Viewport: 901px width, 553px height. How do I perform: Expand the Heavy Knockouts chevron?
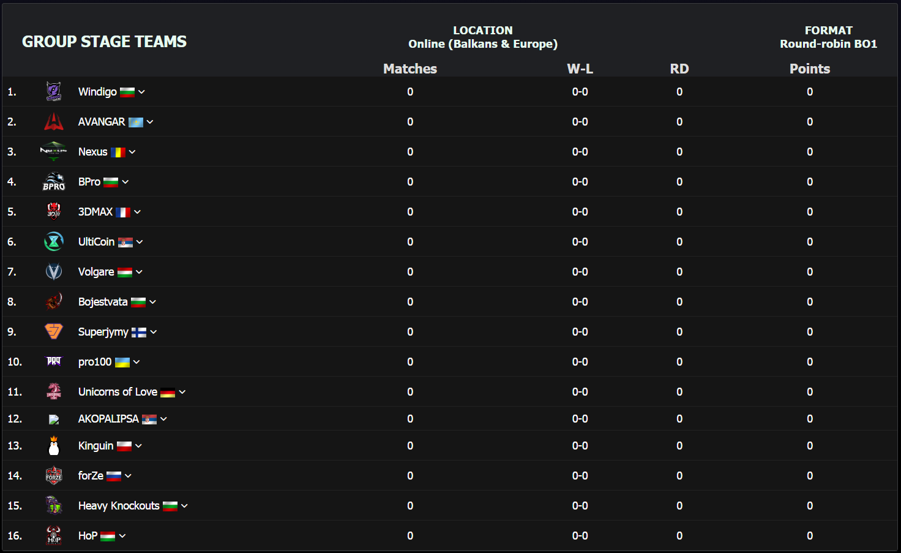point(185,506)
